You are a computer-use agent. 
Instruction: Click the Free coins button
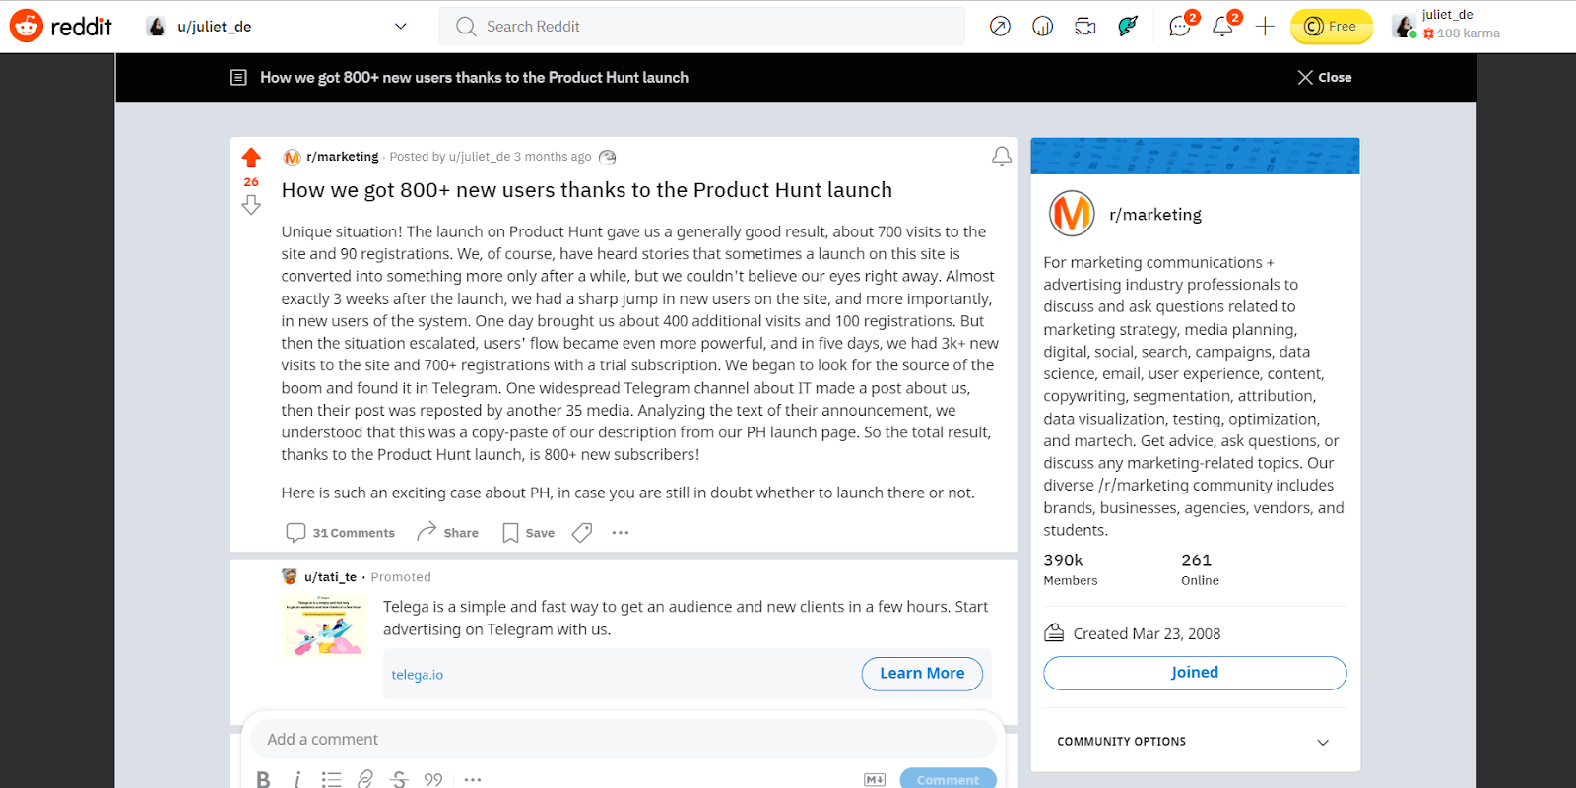click(x=1332, y=27)
